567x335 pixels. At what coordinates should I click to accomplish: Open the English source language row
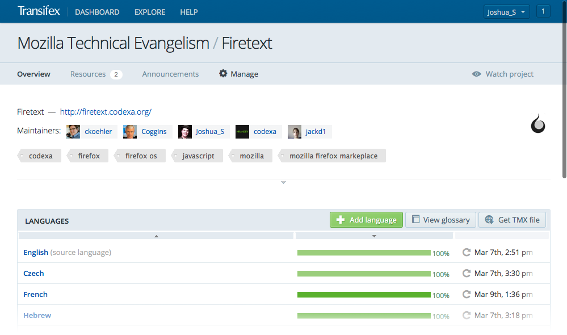tap(284, 252)
